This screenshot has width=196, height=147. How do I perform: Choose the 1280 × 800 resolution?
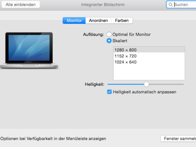pos(149,50)
